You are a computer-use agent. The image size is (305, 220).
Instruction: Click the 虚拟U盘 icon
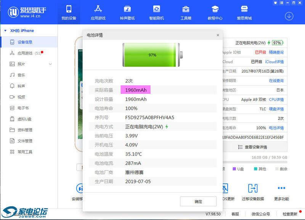coord(12,119)
